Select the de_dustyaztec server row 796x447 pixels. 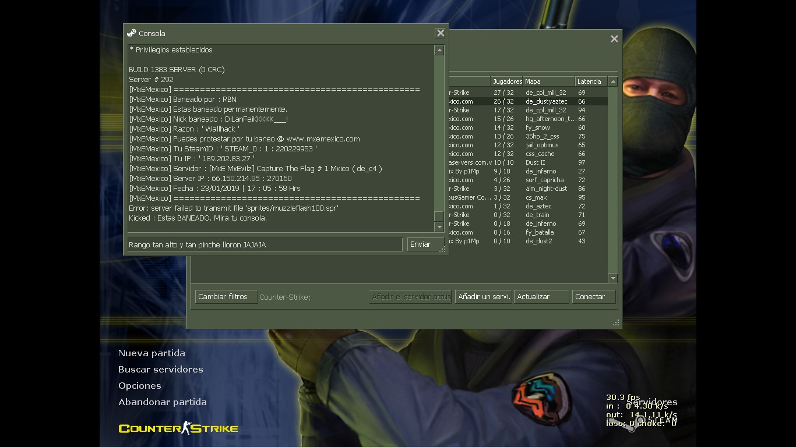(528, 101)
